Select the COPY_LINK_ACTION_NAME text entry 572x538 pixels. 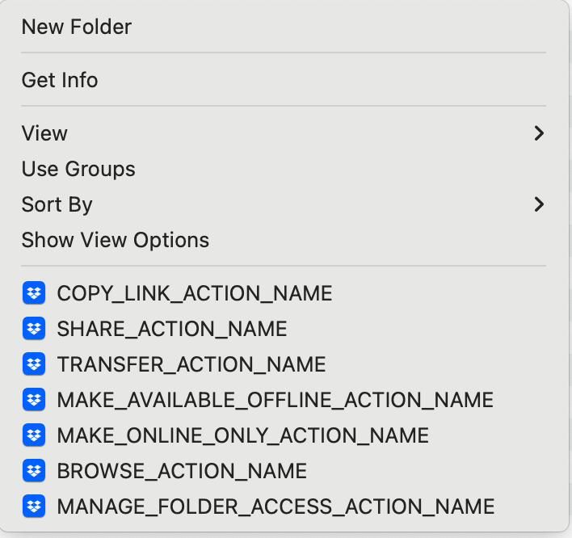(195, 293)
